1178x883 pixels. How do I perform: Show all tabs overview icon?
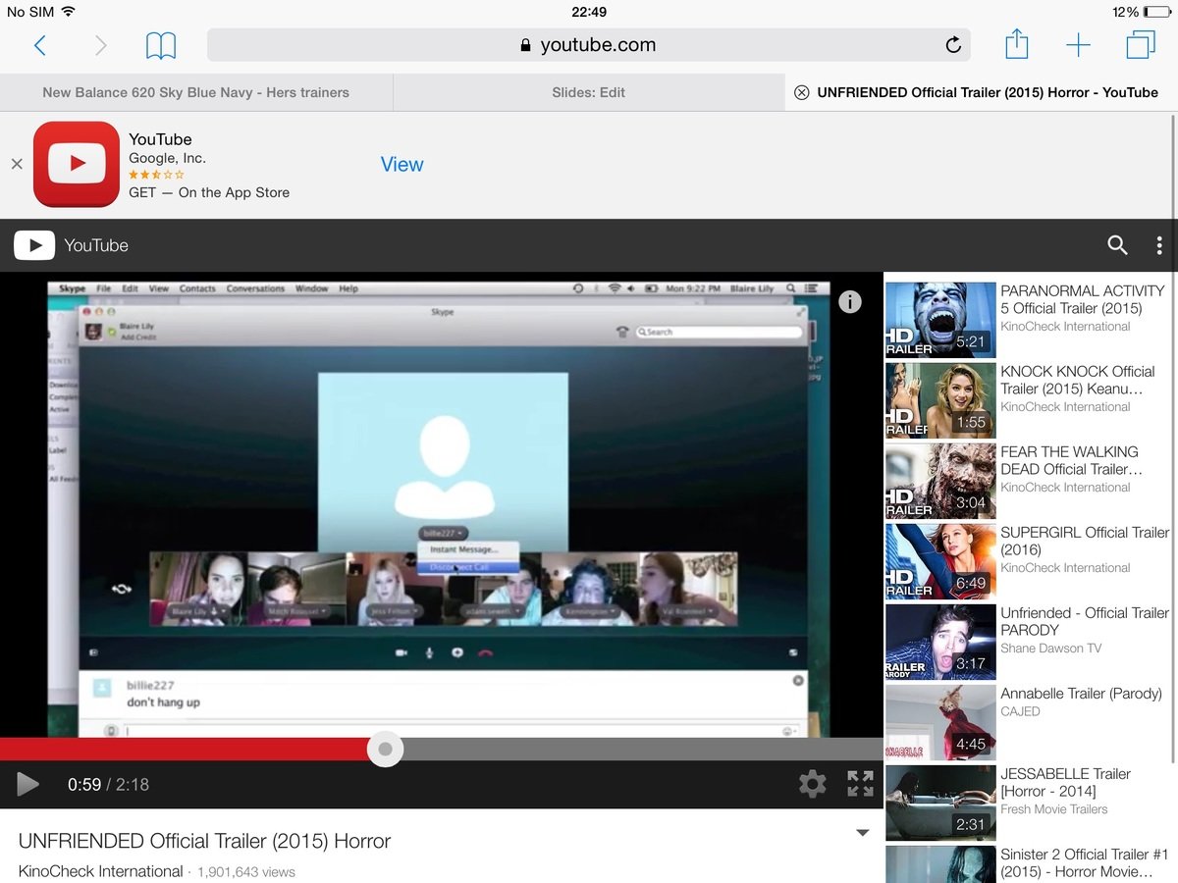pos(1141,45)
